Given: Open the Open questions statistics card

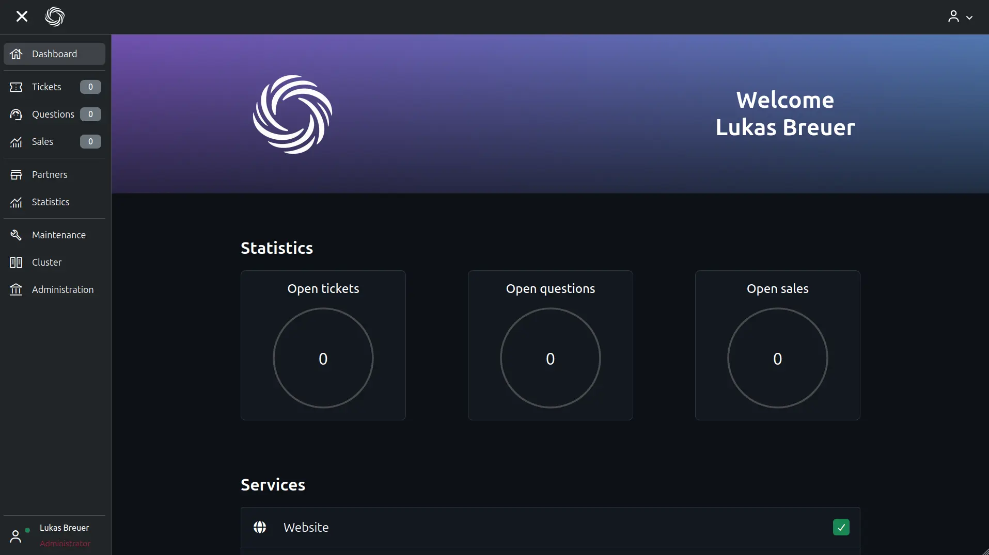Looking at the screenshot, I should [x=550, y=345].
